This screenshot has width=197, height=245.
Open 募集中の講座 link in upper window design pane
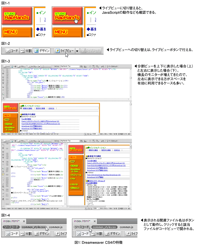point(28,108)
